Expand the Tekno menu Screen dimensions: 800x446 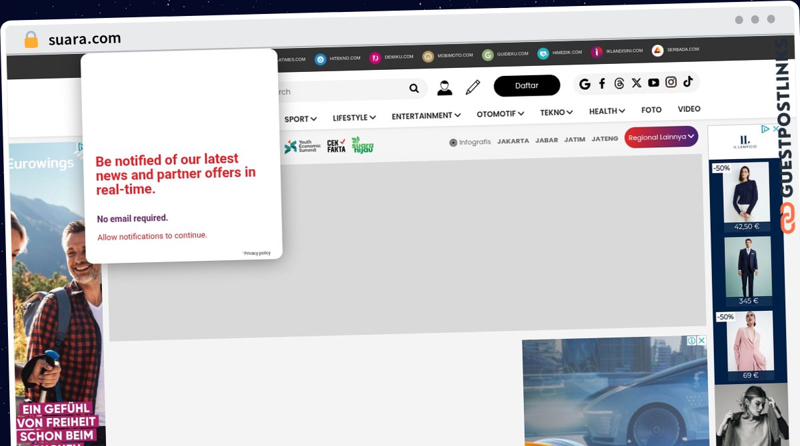point(557,112)
